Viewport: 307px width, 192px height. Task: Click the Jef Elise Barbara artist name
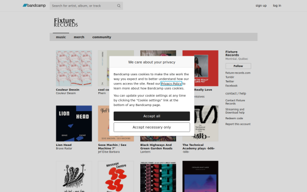point(108,152)
